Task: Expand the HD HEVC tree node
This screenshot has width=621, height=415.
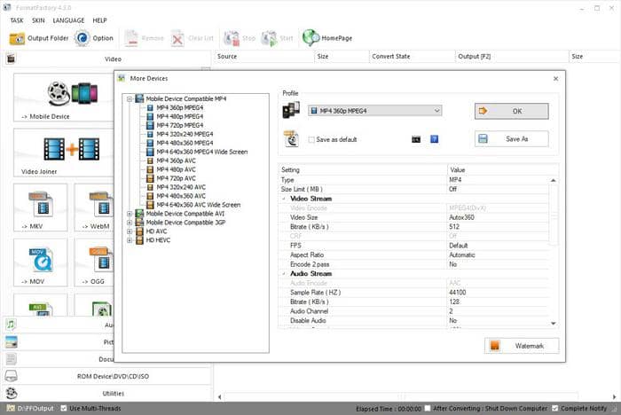Action: click(x=130, y=239)
